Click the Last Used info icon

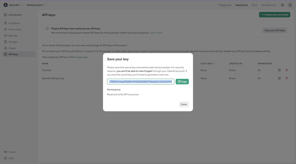[x=214, y=64]
